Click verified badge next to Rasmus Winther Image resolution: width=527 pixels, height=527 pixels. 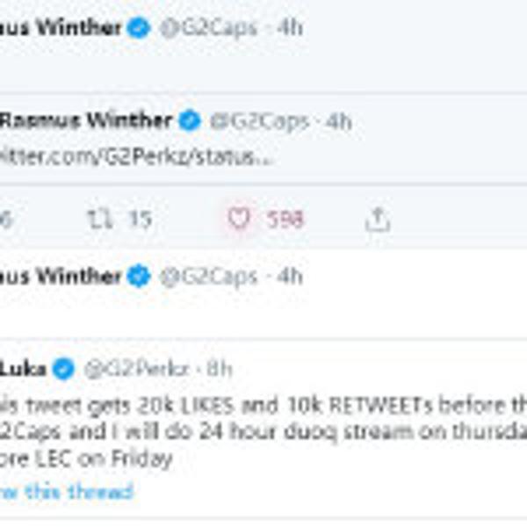click(190, 121)
